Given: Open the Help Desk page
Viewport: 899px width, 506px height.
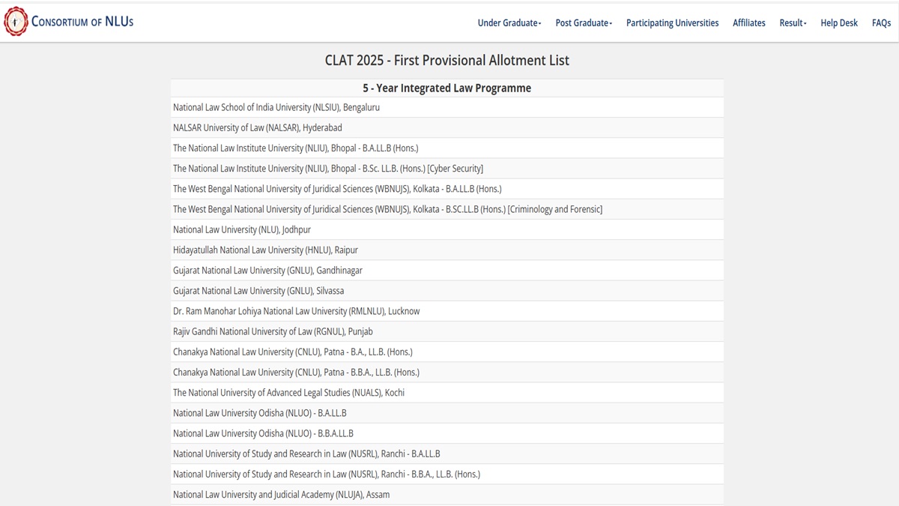Looking at the screenshot, I should (839, 22).
